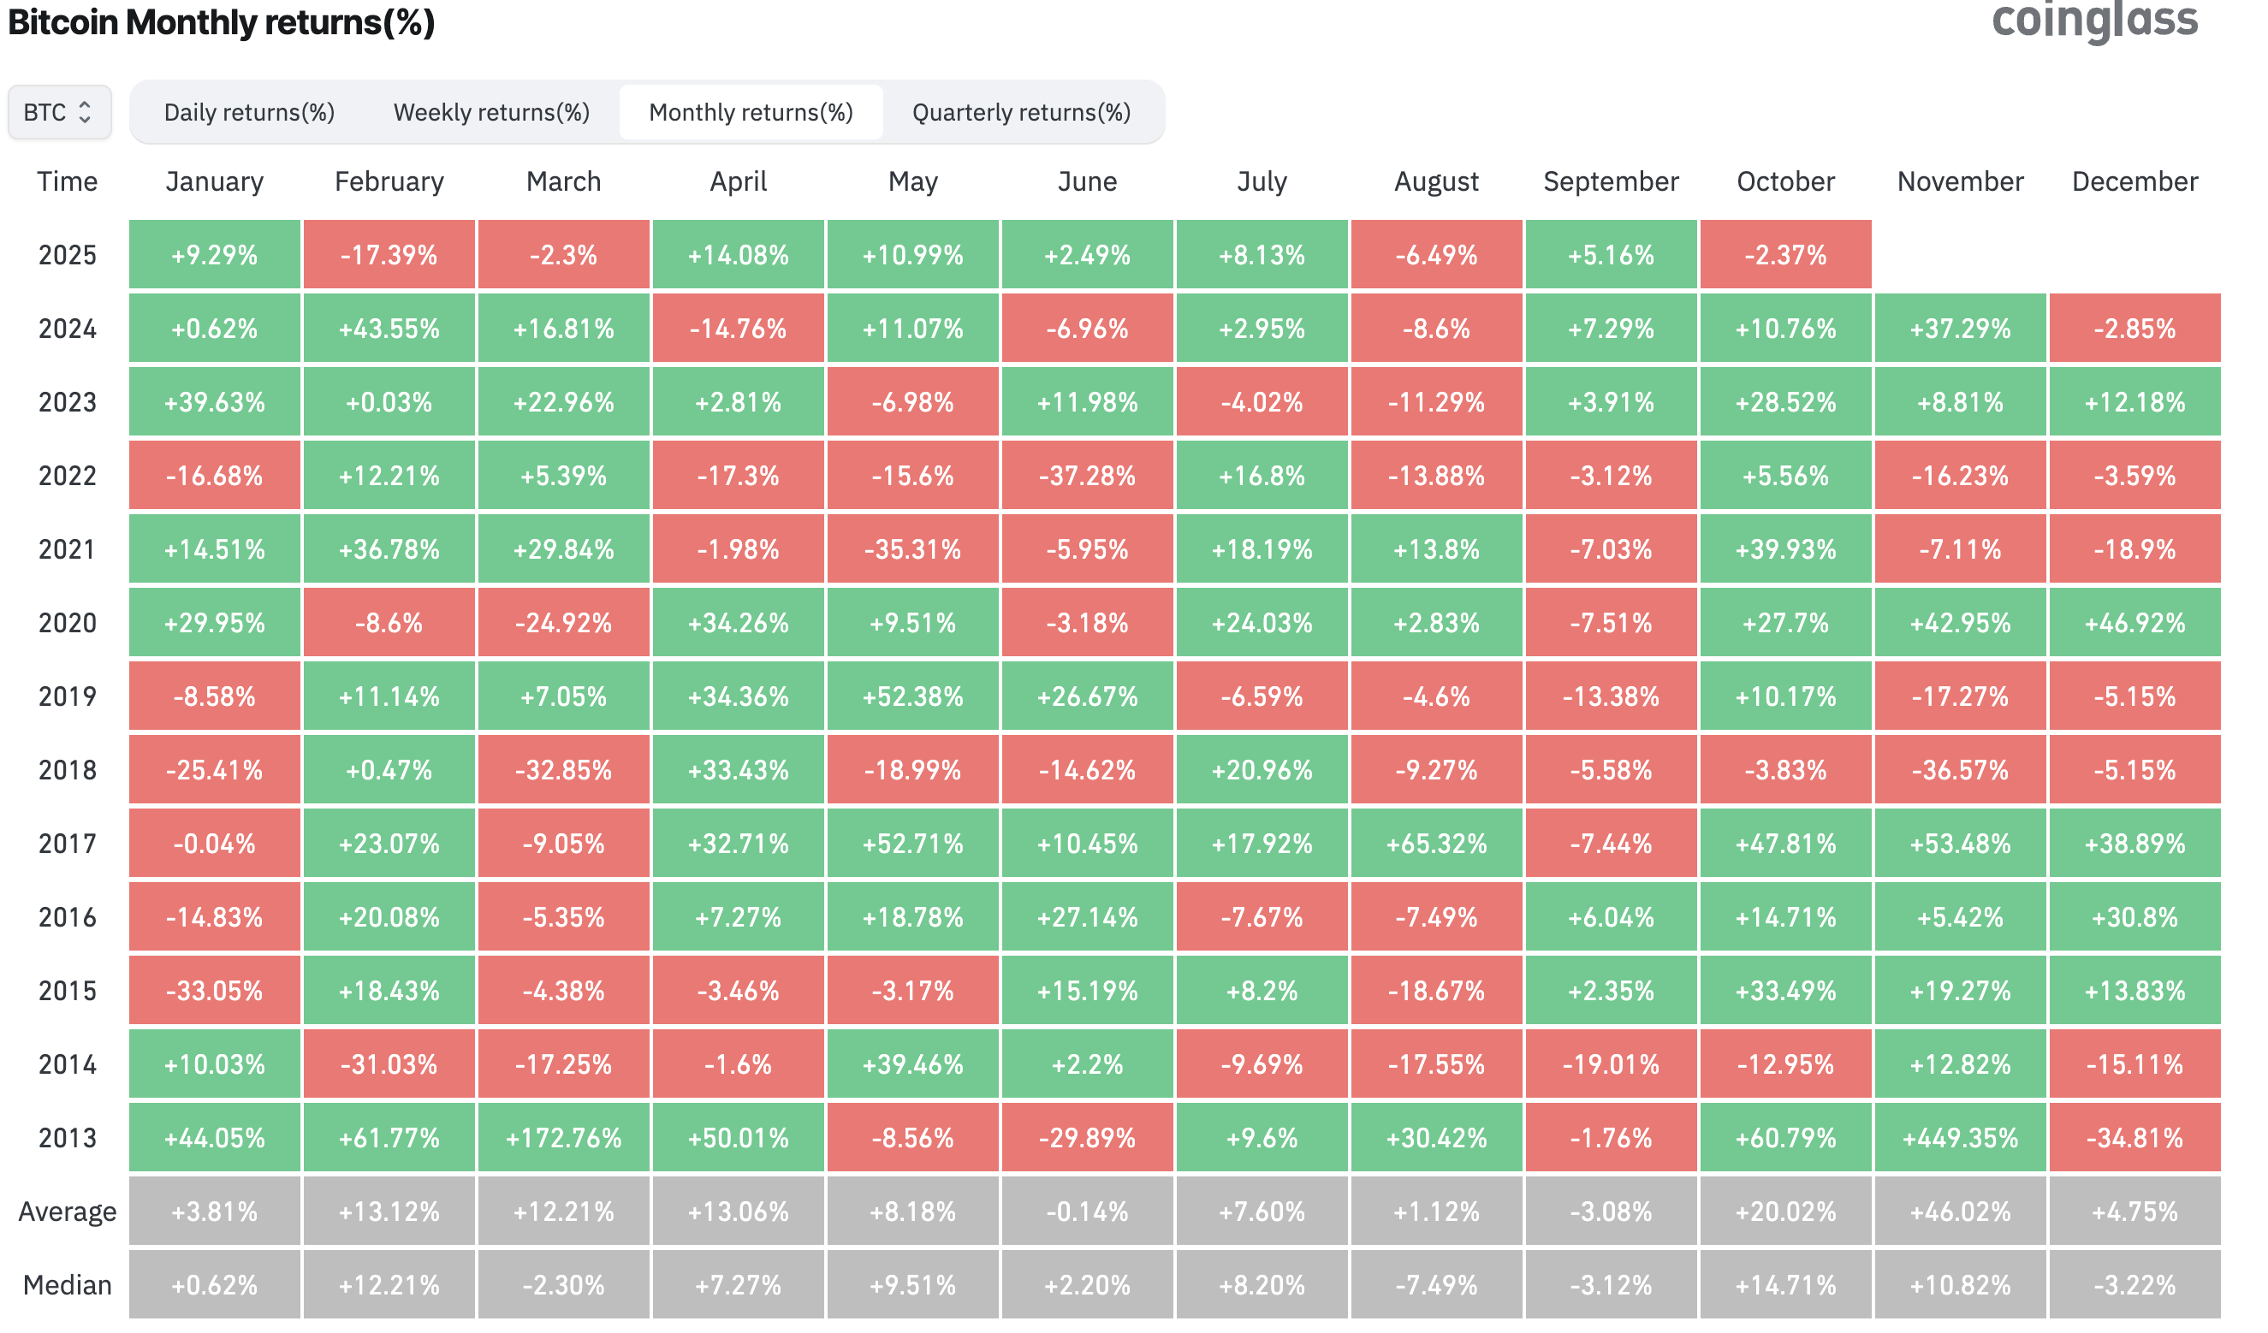Viewport: 2268px width, 1333px height.
Task: Open the Quarterly returns view
Action: (x=1022, y=111)
